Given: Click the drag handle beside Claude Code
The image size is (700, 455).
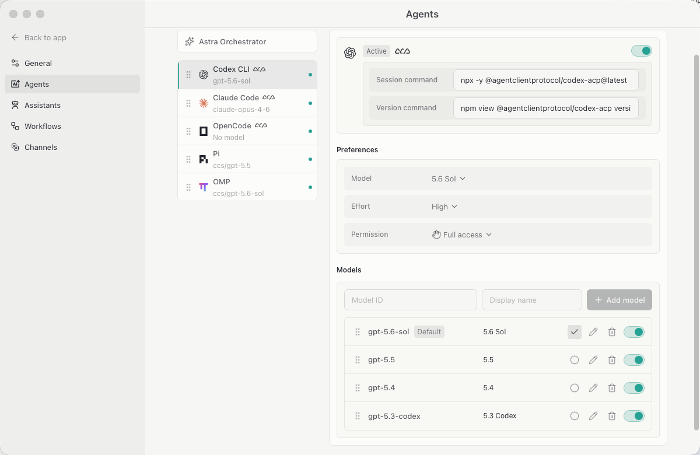Looking at the screenshot, I should click(188, 103).
